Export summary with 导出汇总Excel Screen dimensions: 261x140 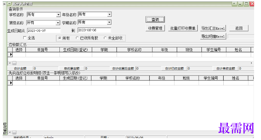213,28
